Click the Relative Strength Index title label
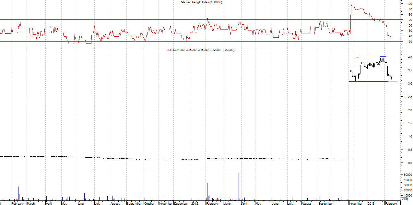This screenshot has width=413, height=205. tap(201, 2)
